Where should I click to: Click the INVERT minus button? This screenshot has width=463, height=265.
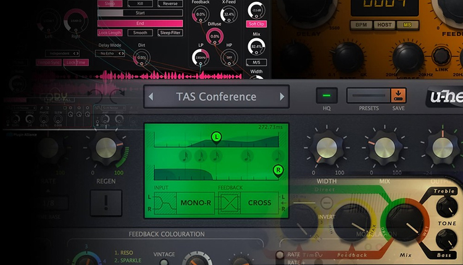[x=327, y=203]
